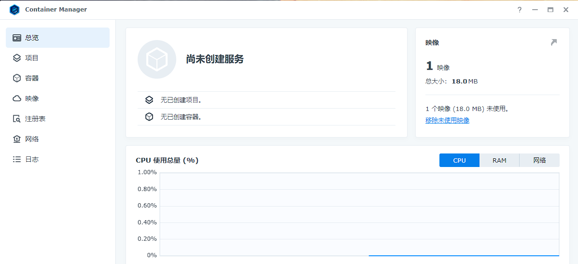Click the 总览 overview icon in sidebar
This screenshot has height=264, width=578.
17,38
